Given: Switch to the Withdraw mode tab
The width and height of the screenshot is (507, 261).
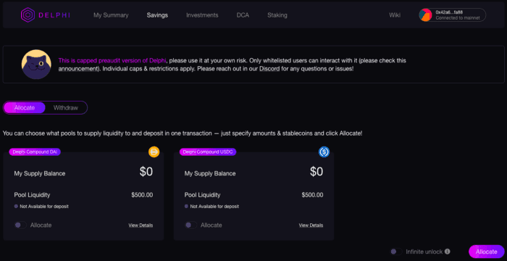Looking at the screenshot, I should click(66, 108).
